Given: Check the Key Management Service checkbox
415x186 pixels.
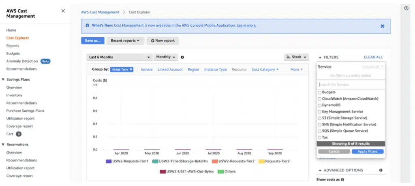Looking at the screenshot, I should click(x=319, y=112).
